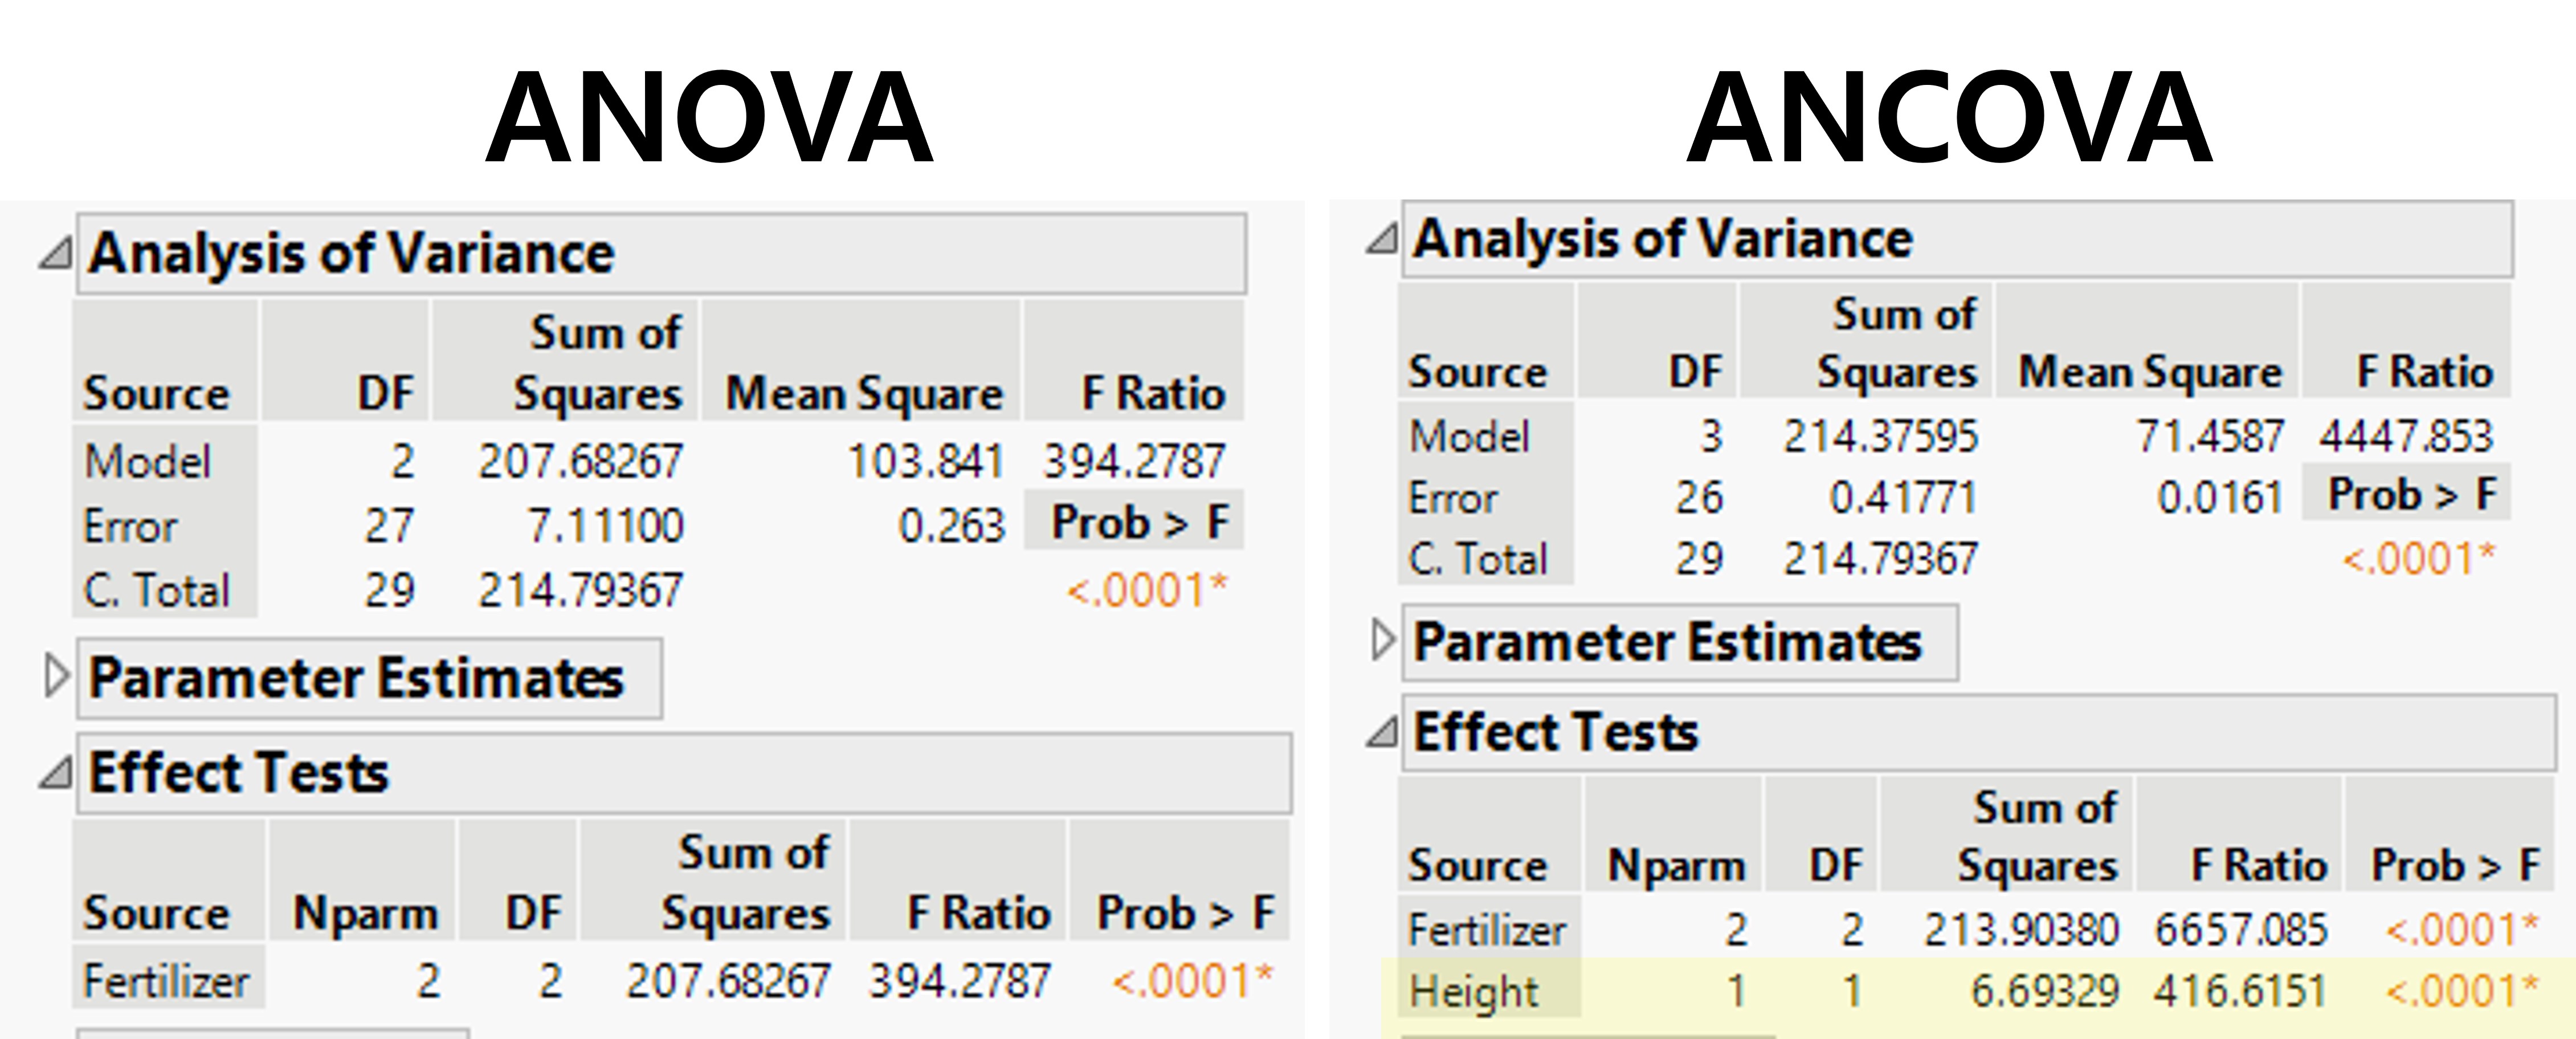
Task: Collapse the ANOVA Analysis of Variance disclosure triangle
Action: coord(56,253)
